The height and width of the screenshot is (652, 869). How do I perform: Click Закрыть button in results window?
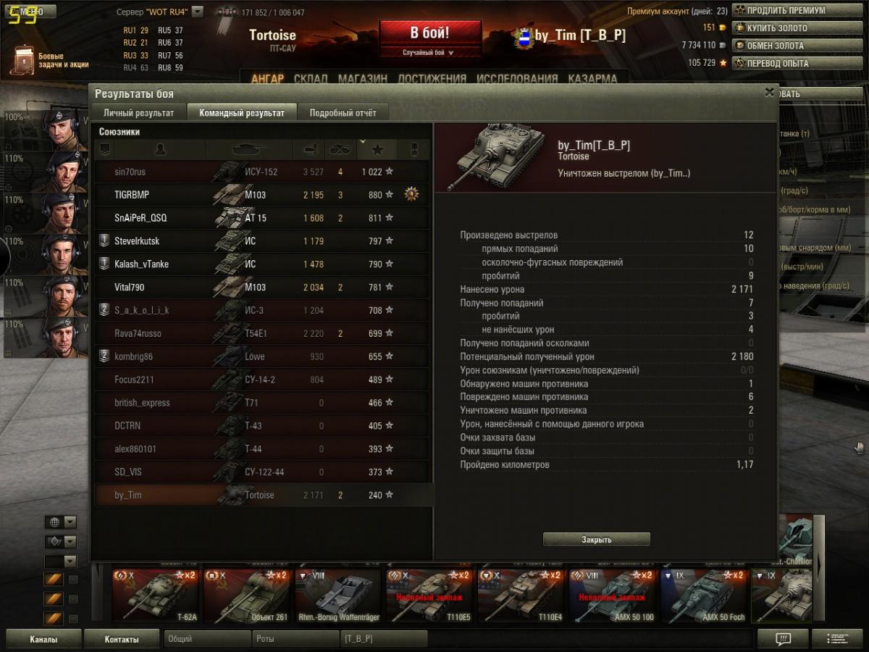(596, 540)
